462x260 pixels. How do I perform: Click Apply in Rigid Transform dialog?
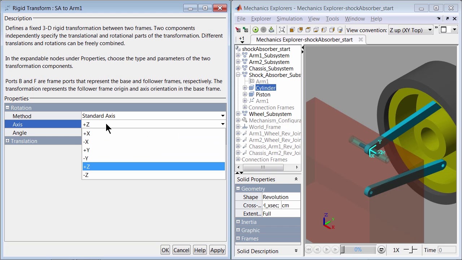pos(217,250)
